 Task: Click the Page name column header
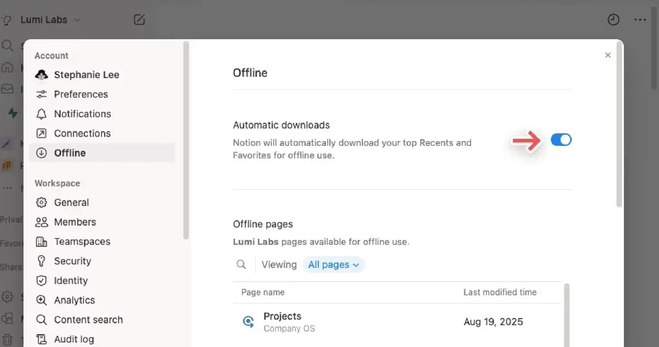263,292
